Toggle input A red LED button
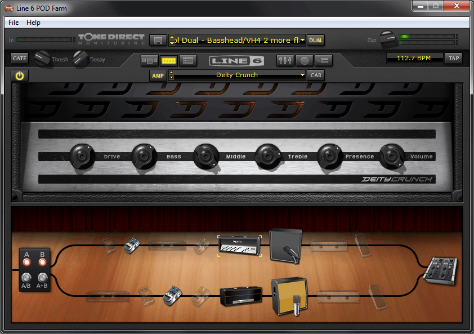The height and width of the screenshot is (334, 474). coord(26,262)
